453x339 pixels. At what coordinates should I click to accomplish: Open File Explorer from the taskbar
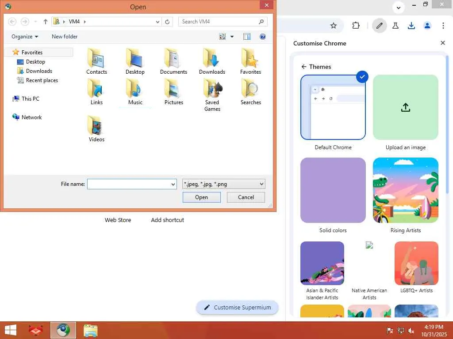tap(90, 330)
